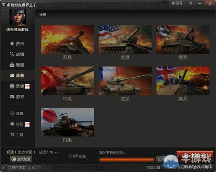This screenshot has width=216, height=172.
Task: Select the 美系 American tank skin thumbnail
Action: click(125, 40)
